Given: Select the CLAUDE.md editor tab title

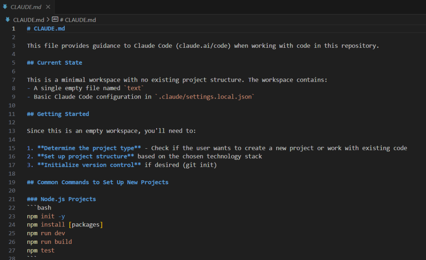Looking at the screenshot, I should (26, 7).
